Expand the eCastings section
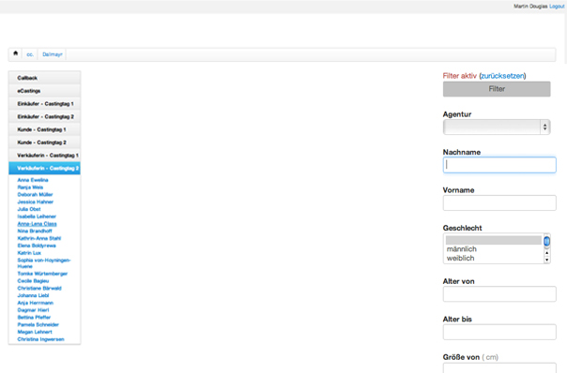This screenshot has height=373, width=567. 44,91
